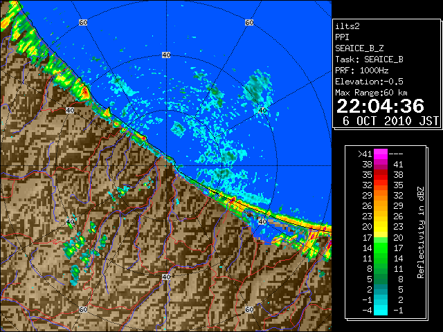
Task: Click the radar site name "ilts2"
Action: click(x=347, y=26)
